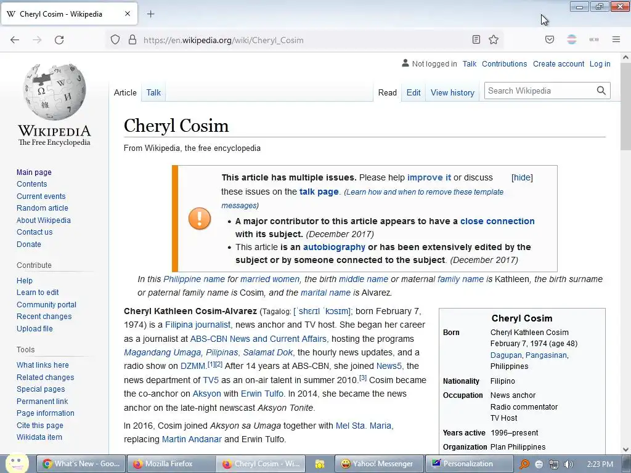The height and width of the screenshot is (473, 631).
Task: Go back with the browser back arrow
Action: 15,40
